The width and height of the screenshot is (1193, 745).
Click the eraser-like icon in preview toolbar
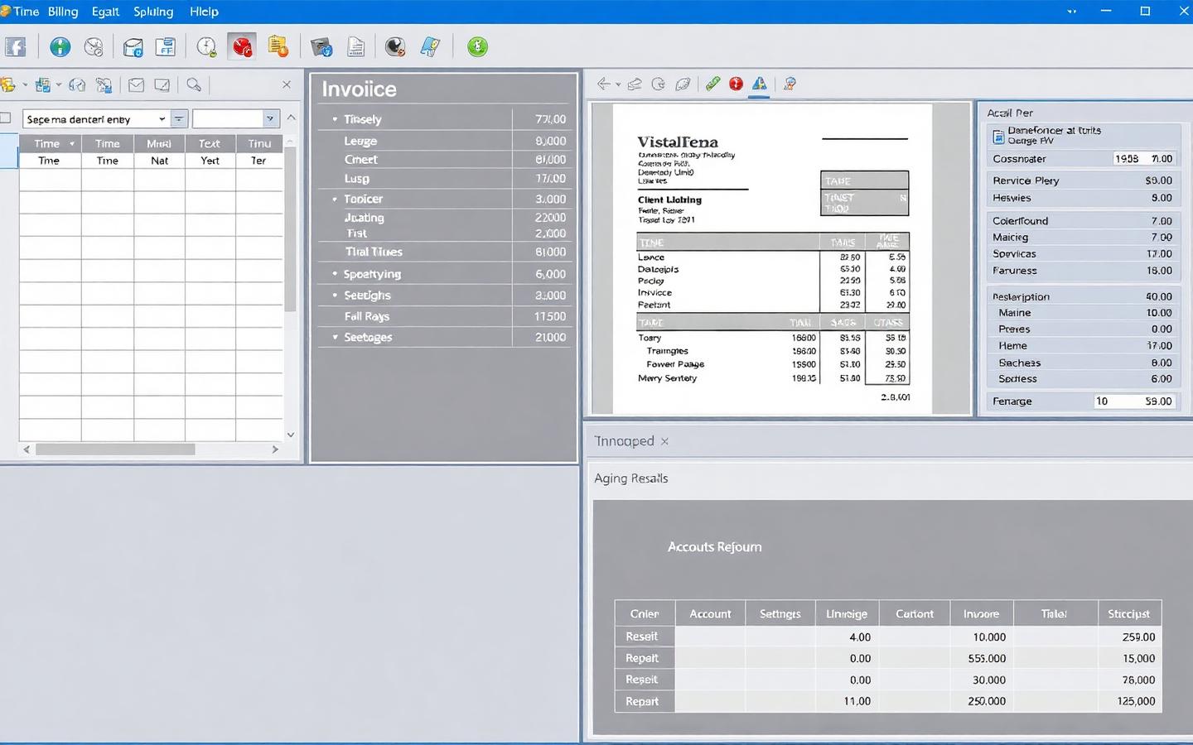(x=635, y=84)
